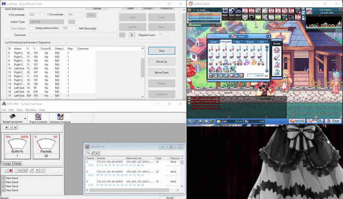Click scroll-down arrow of action list
This screenshot has width=343, height=199.
(x=143, y=96)
